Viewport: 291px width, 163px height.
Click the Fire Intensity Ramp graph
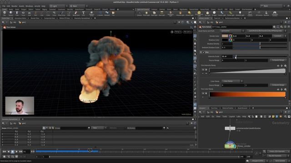tap(247, 71)
